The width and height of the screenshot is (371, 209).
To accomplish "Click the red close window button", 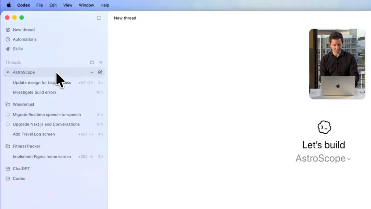I will tap(7, 18).
